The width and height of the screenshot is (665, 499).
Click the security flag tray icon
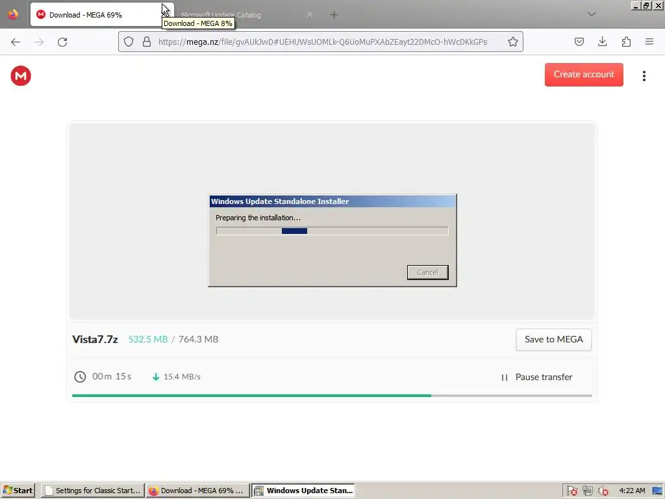(x=571, y=491)
